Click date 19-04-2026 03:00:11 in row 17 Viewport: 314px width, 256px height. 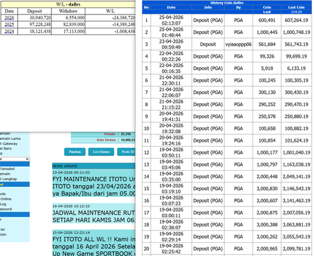point(171,213)
